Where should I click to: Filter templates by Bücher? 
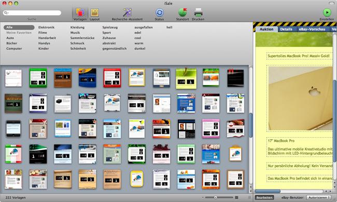pyautogui.click(x=11, y=43)
